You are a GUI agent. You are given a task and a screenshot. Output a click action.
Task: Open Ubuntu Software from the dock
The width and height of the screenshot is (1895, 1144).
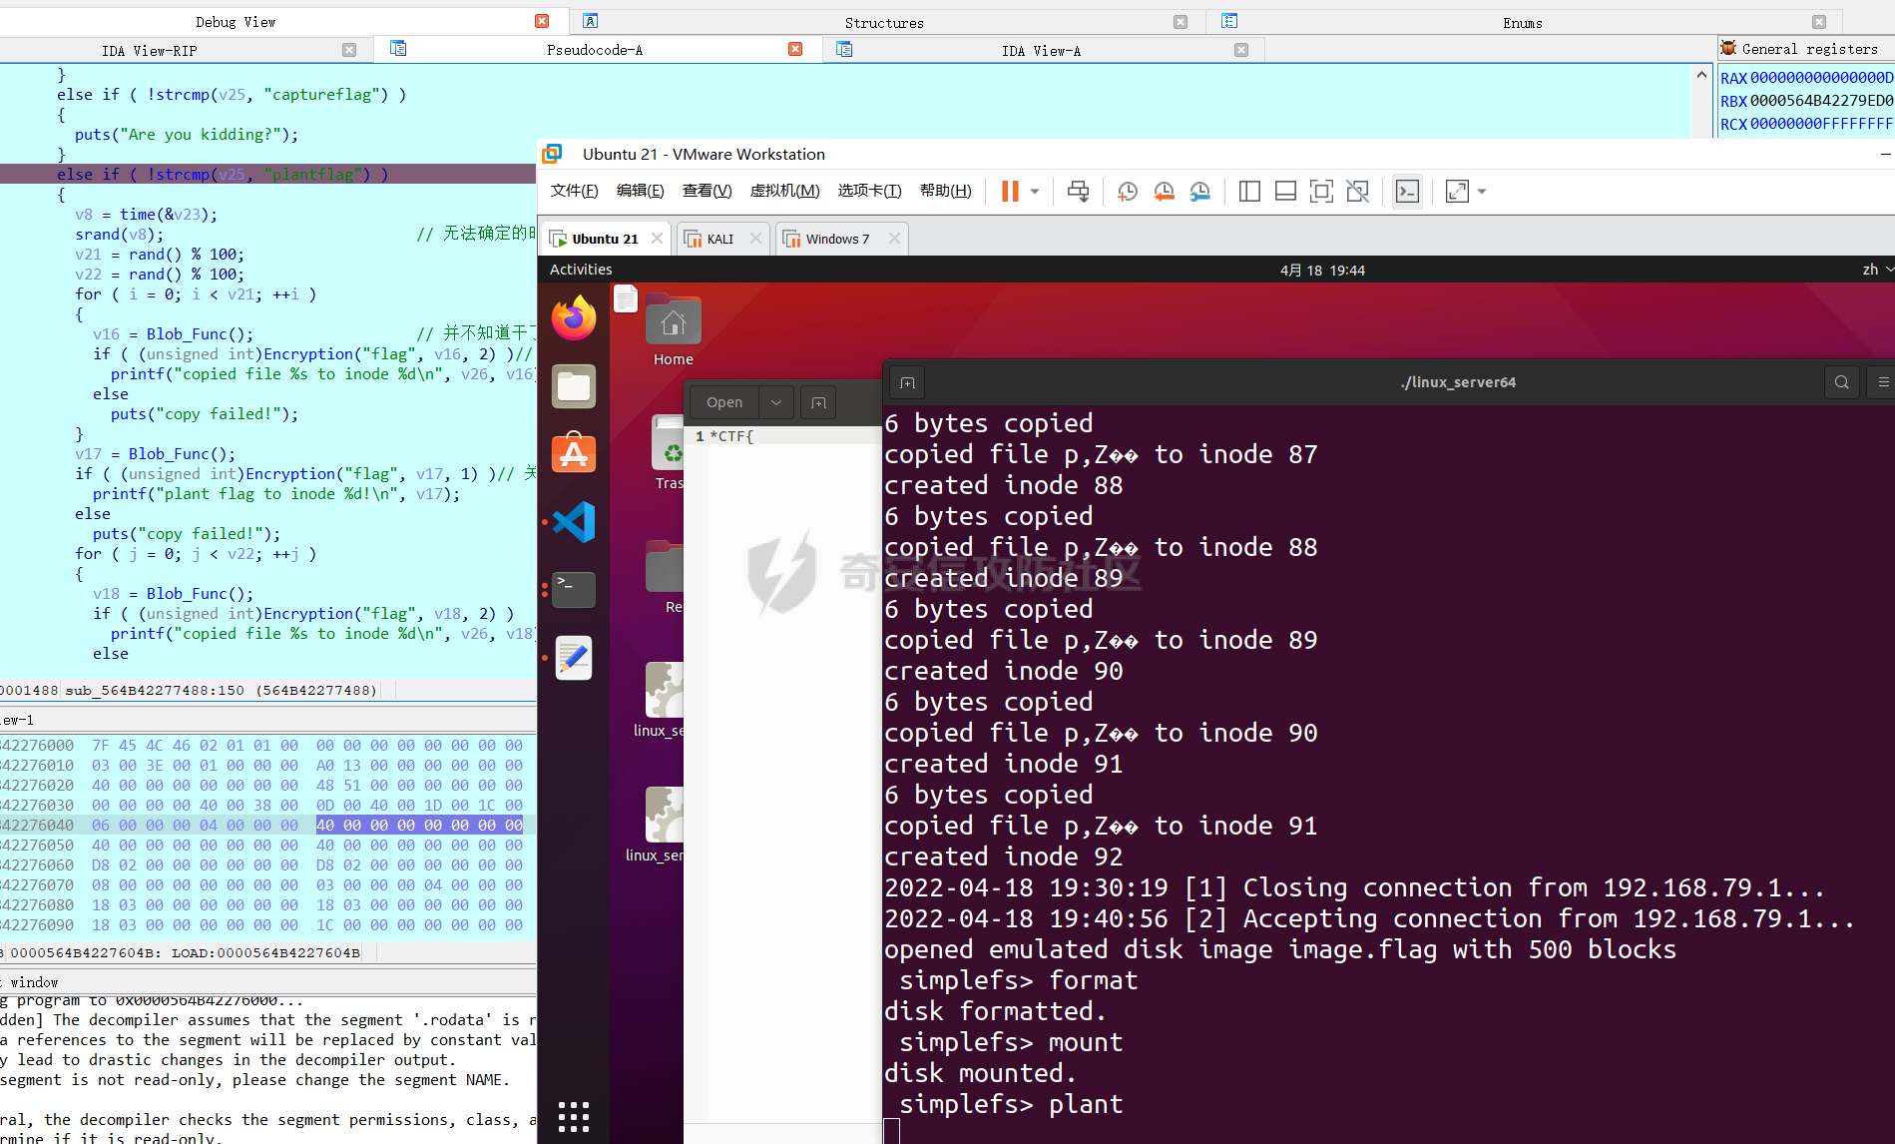tap(574, 454)
